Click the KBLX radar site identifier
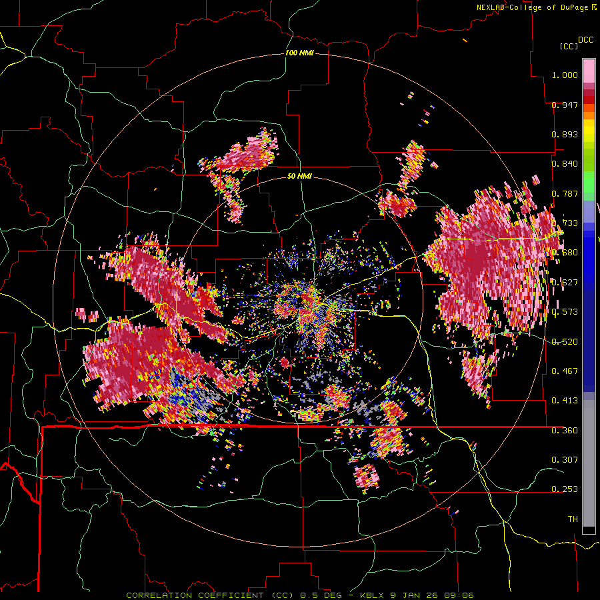The height and width of the screenshot is (600, 600). click(373, 595)
